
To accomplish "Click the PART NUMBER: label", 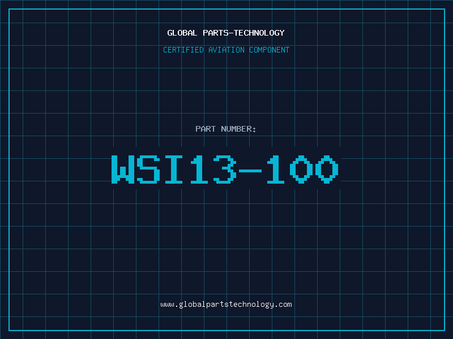I will click(226, 129).
